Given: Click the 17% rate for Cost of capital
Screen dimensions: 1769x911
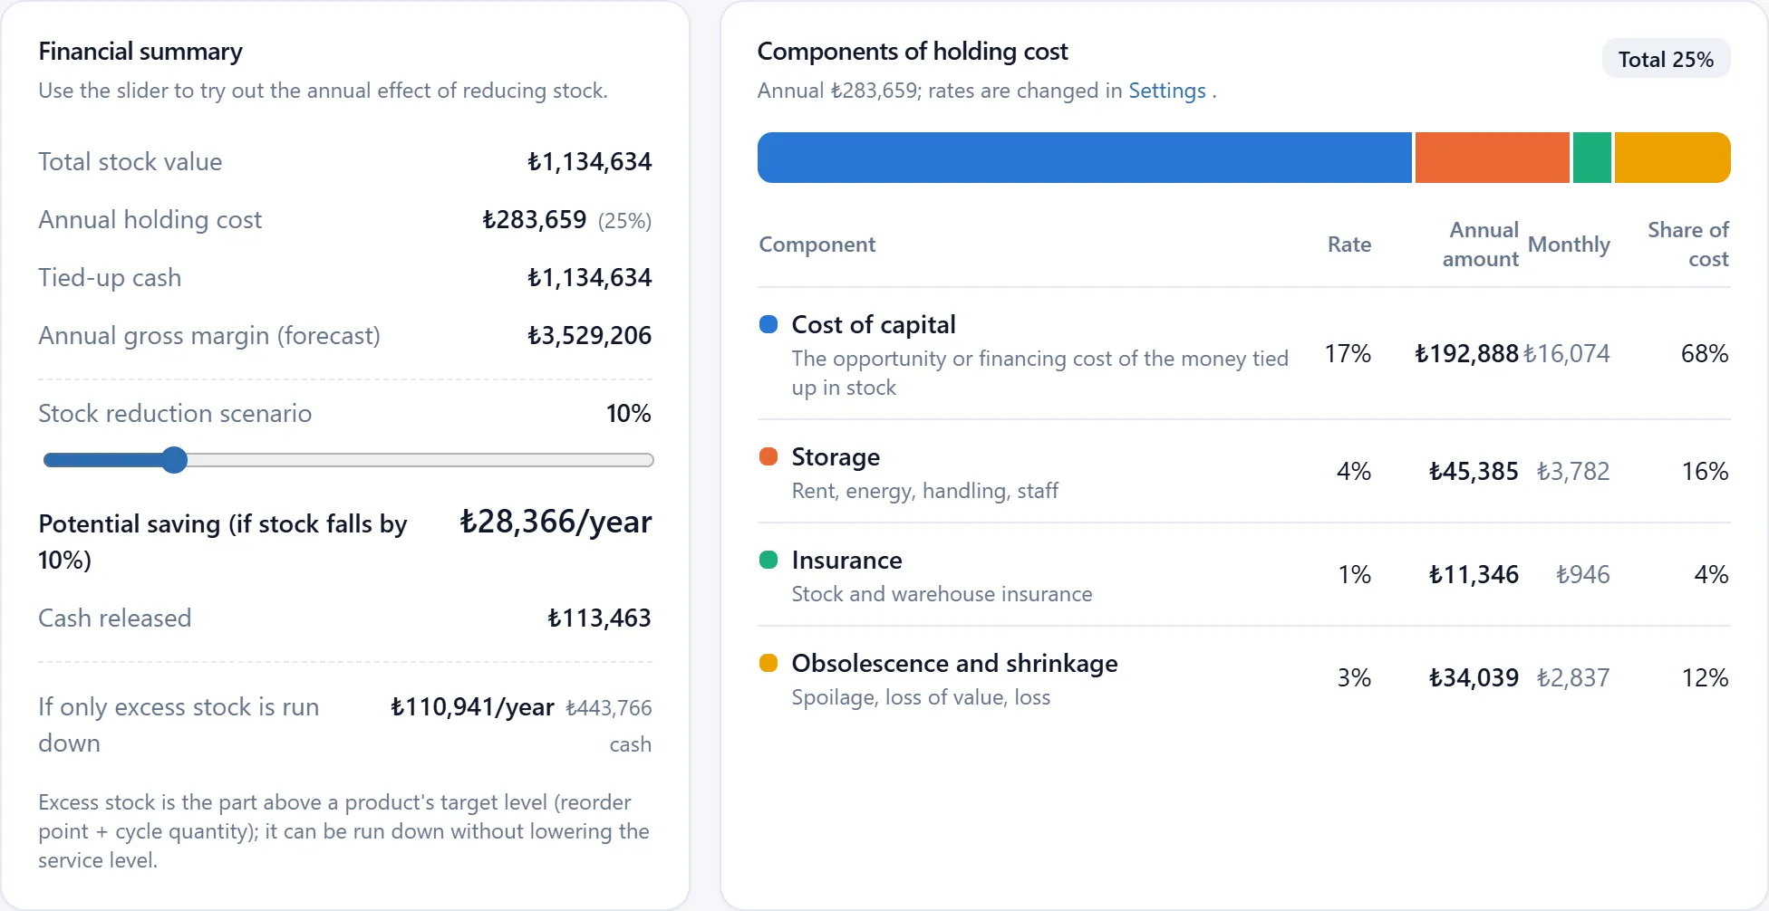Looking at the screenshot, I should [x=1348, y=353].
